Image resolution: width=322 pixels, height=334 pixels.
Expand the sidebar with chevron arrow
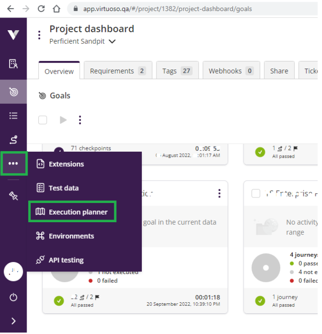pos(13,321)
